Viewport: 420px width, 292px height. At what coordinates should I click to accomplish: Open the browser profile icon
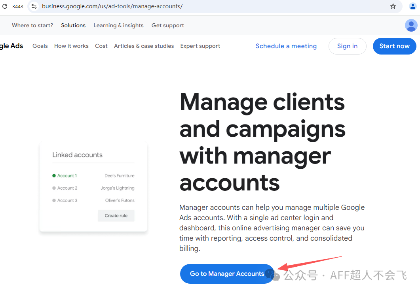point(413,6)
